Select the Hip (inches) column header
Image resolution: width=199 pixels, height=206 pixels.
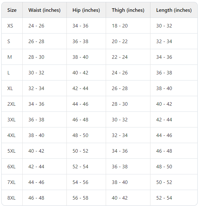click(x=86, y=10)
